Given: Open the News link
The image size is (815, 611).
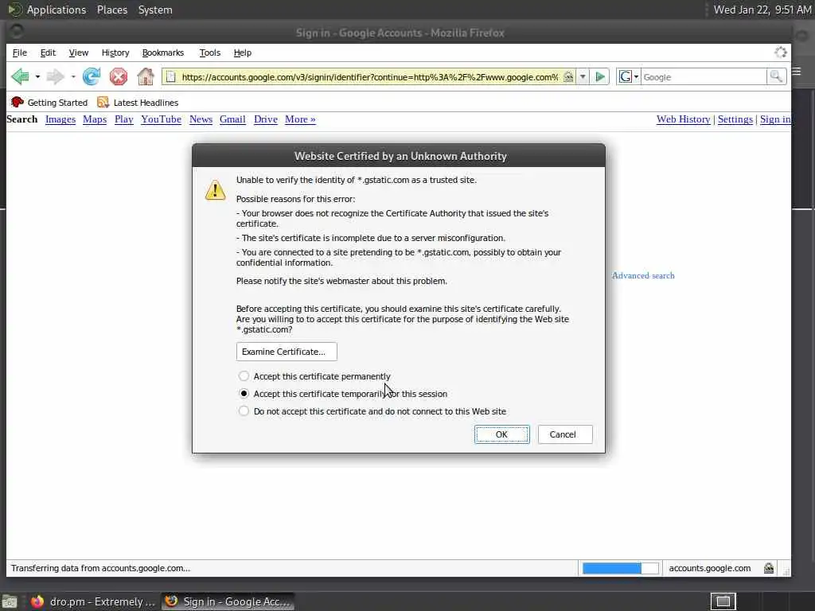Looking at the screenshot, I should coord(201,119).
